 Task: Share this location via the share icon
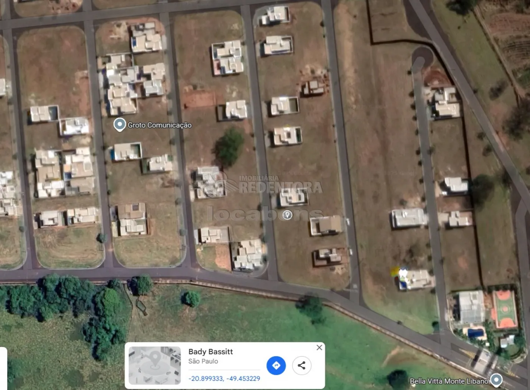point(301,365)
